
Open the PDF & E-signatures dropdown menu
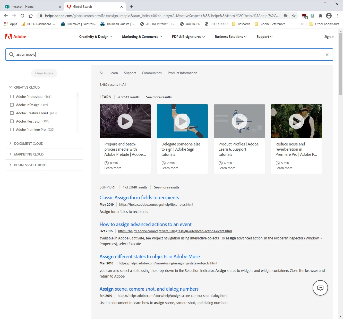point(188,37)
